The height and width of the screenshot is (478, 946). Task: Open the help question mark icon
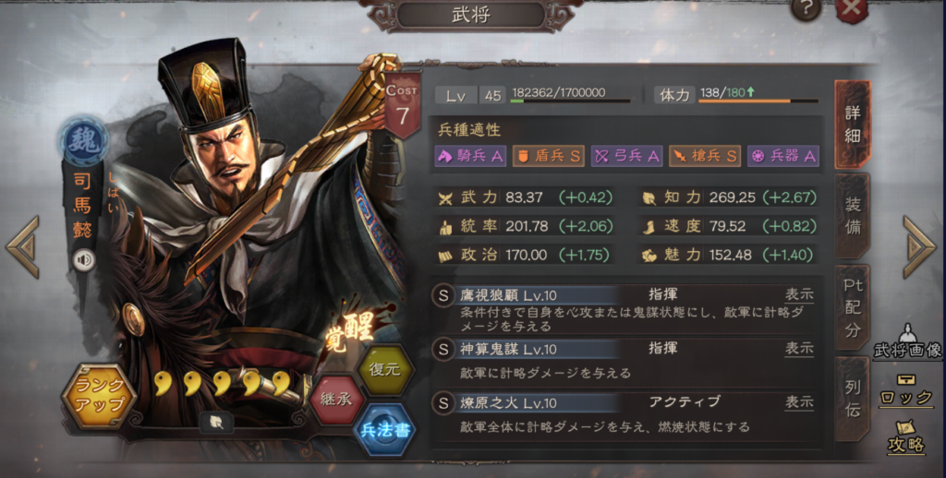[807, 9]
